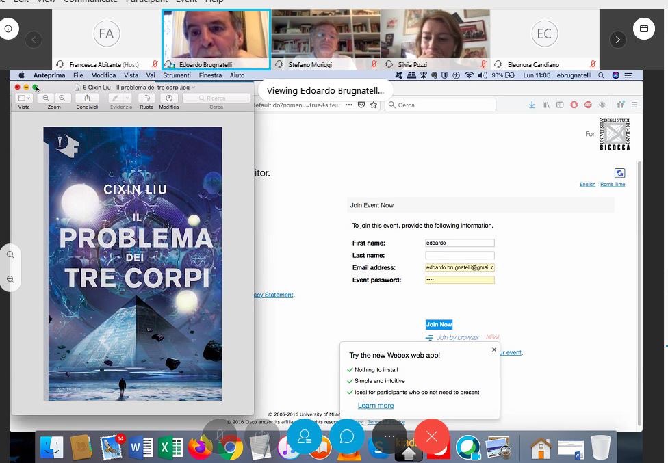Select Stefano Moriggi video thumbnail

point(326,40)
